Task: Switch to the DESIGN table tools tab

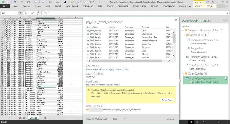Action: coord(210,6)
